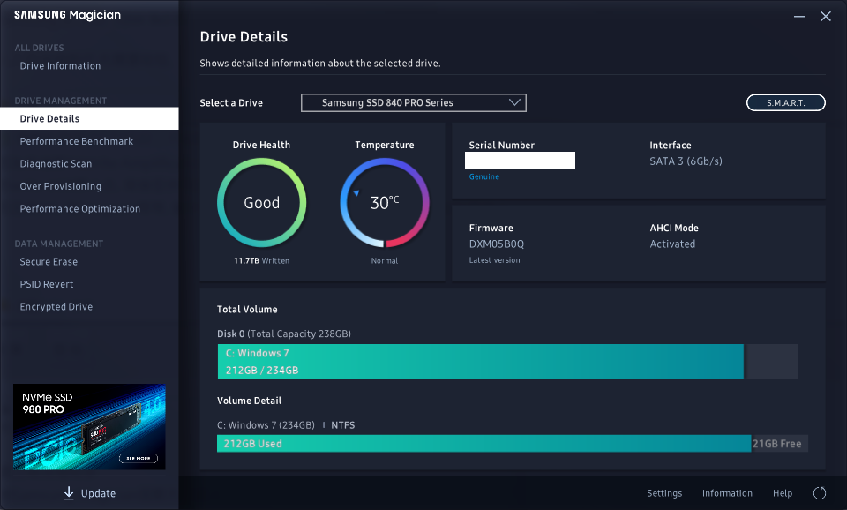Click the 21GB Free segment

tap(779, 444)
